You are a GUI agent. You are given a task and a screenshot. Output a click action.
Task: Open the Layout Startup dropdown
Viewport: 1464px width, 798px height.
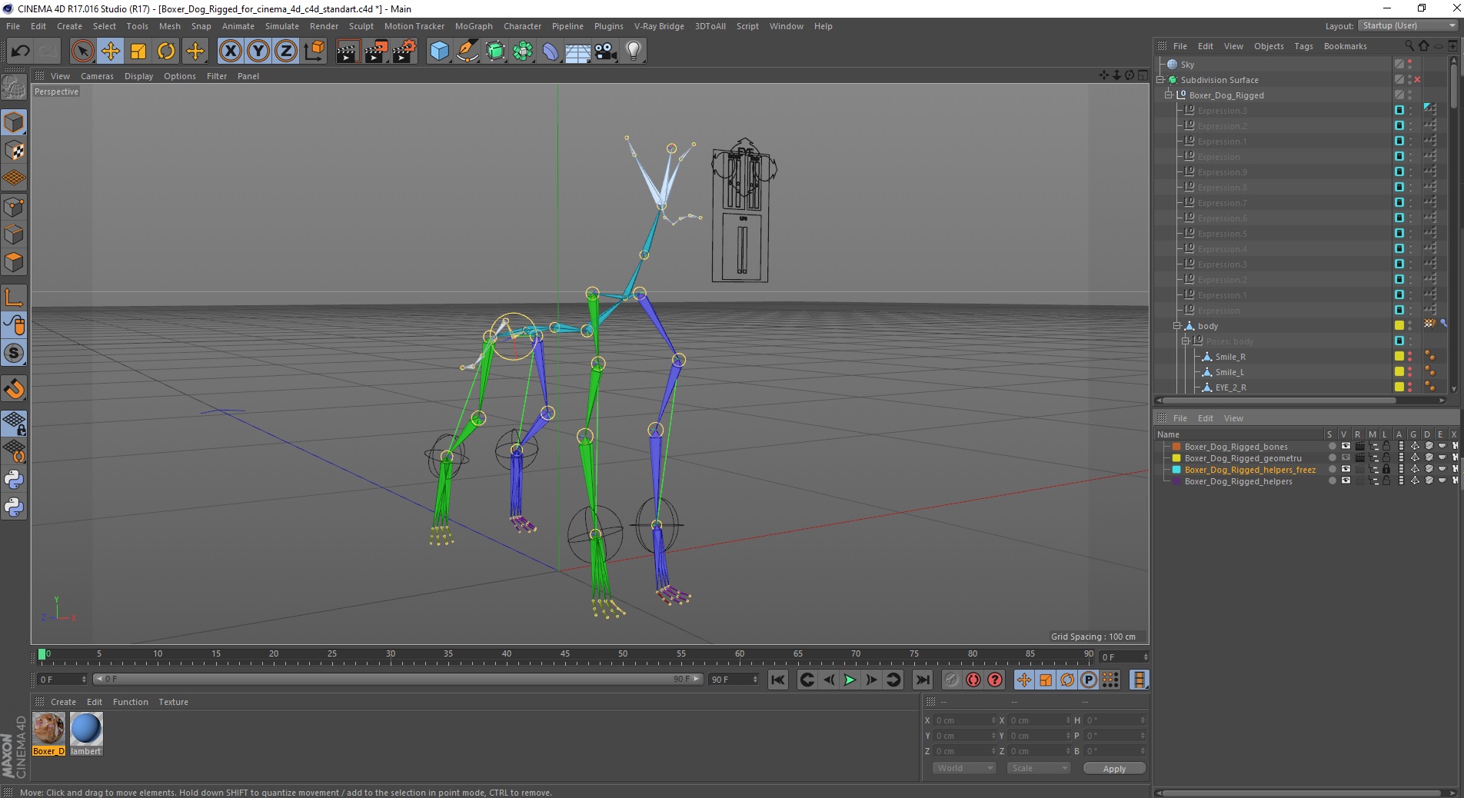(1408, 25)
